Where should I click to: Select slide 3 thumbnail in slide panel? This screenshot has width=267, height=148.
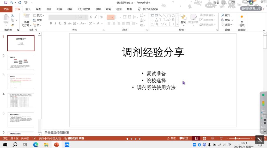pos(21,82)
